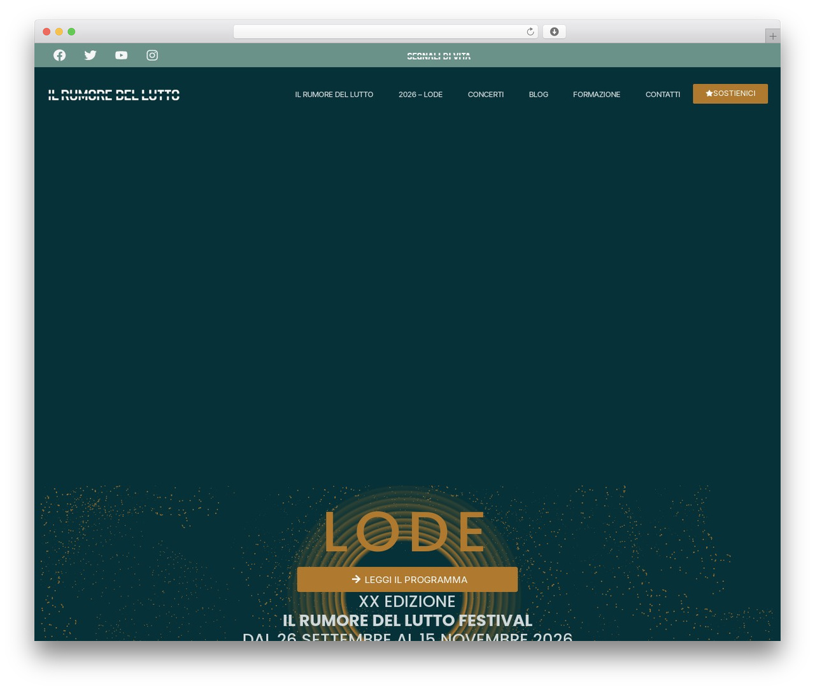815x690 pixels.
Task: Click the browser download icon
Action: tap(554, 32)
